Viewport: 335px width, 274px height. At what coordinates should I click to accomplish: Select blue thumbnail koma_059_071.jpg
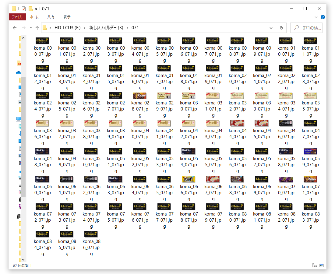click(310, 151)
